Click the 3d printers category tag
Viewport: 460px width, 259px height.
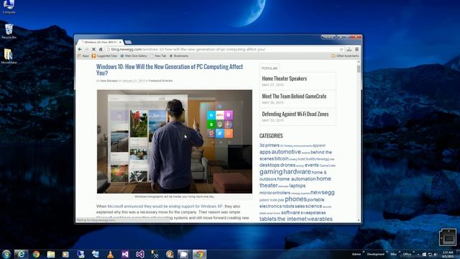270,145
